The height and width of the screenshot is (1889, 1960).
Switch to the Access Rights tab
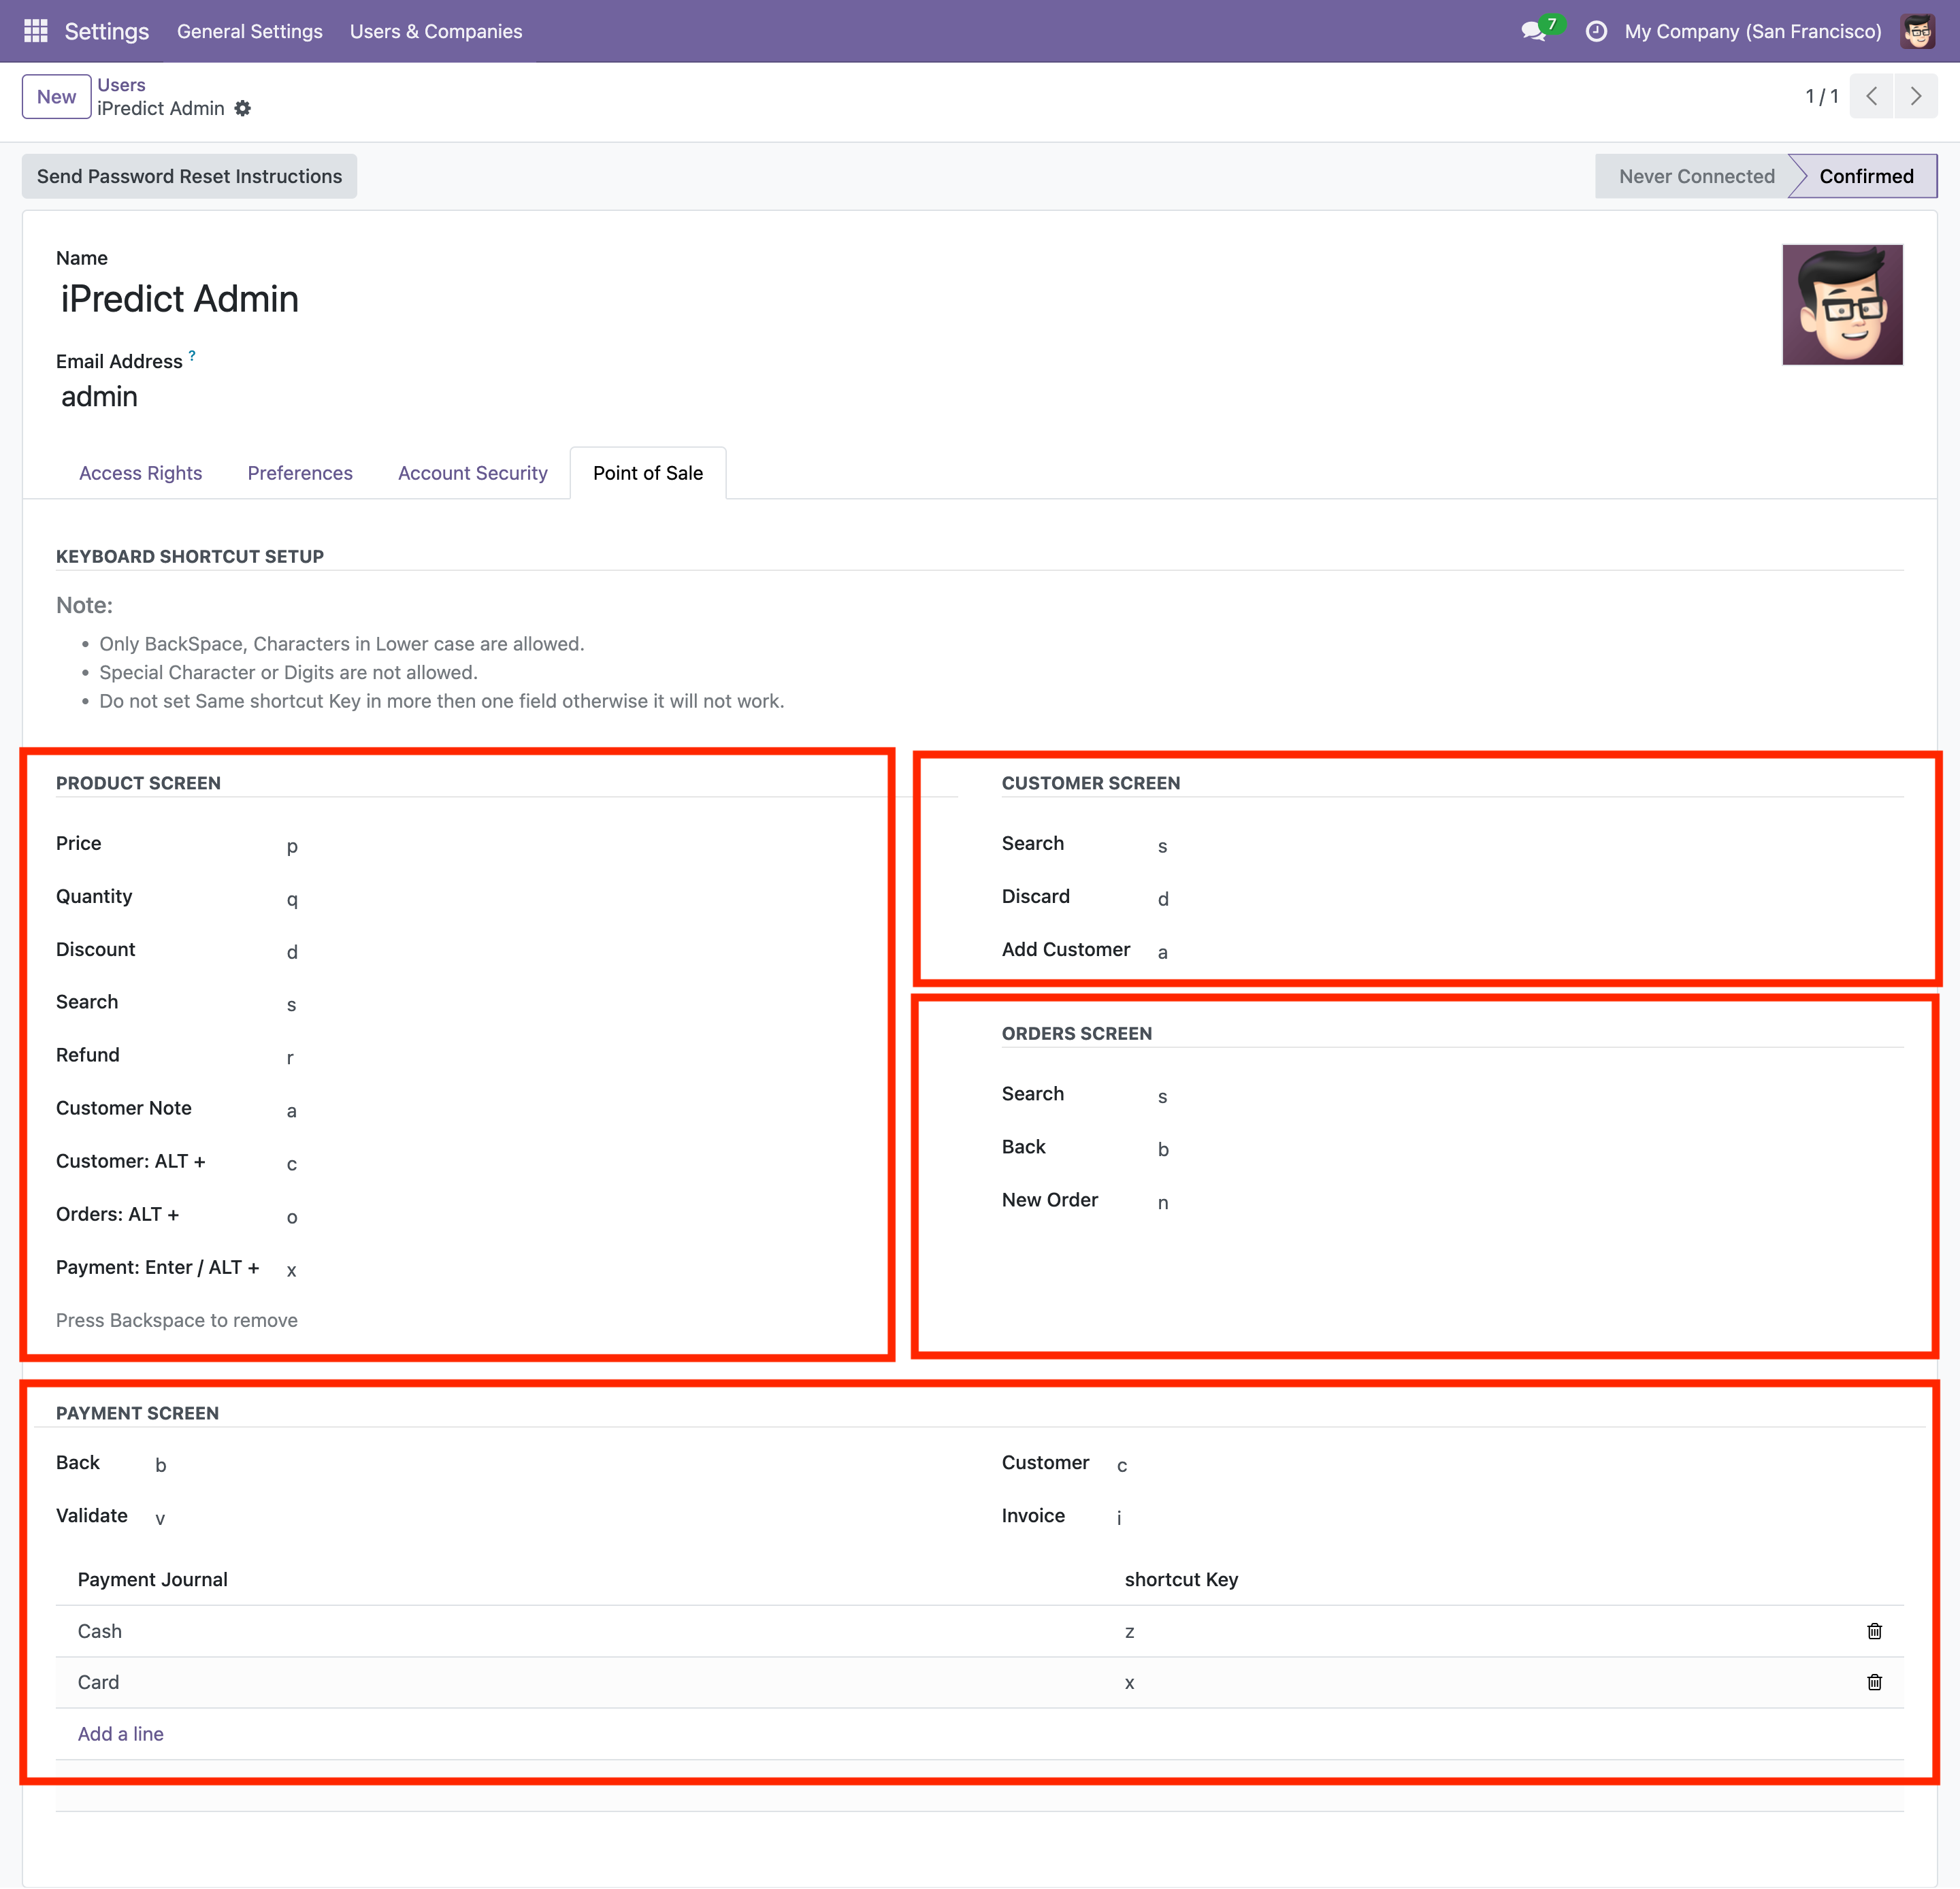[140, 473]
